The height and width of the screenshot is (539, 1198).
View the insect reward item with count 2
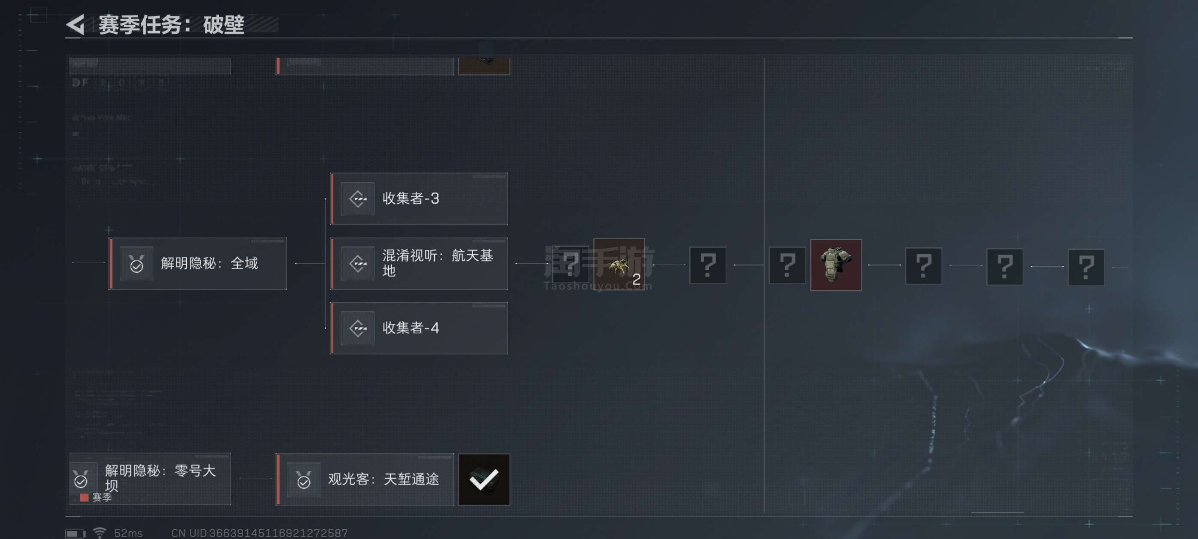point(619,264)
